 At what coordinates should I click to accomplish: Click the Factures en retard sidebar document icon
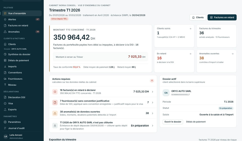coord(5,26)
